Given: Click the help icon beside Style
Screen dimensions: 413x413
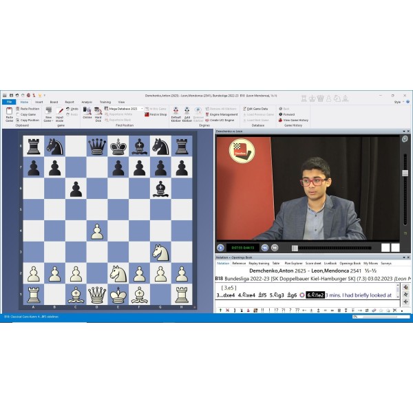Looking at the screenshot, I should pos(407,102).
